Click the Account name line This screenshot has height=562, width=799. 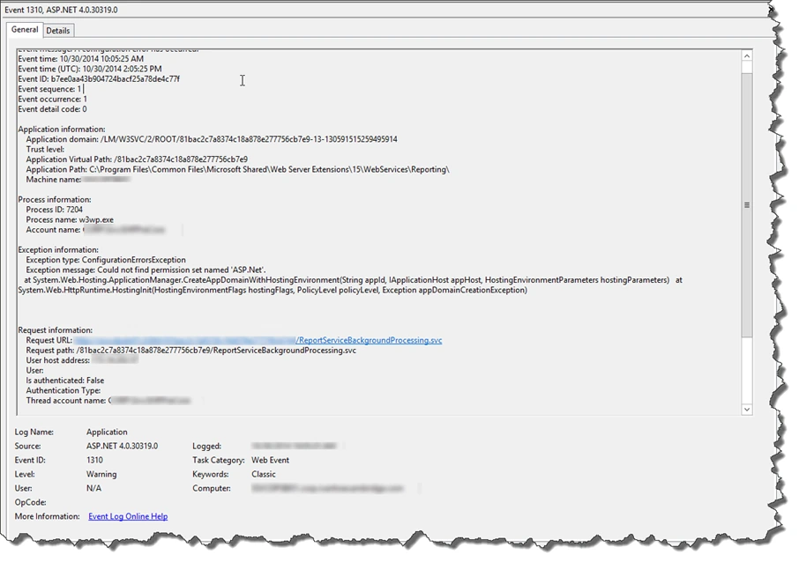point(96,230)
